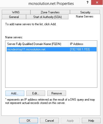Click the IP Address column header

[82, 44]
